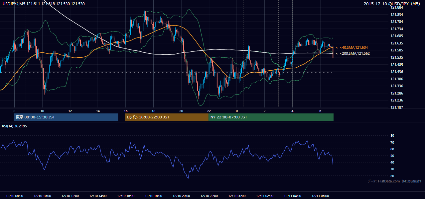
Task: Select the 12/10 10:00 date label
Action: (x=42, y=196)
